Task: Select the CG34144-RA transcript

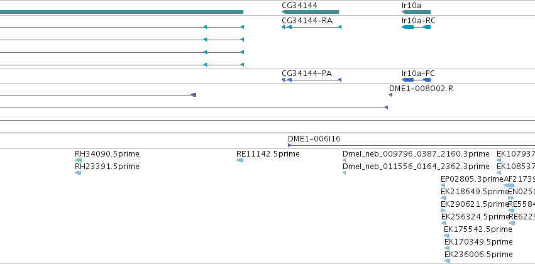Action: pos(312,27)
